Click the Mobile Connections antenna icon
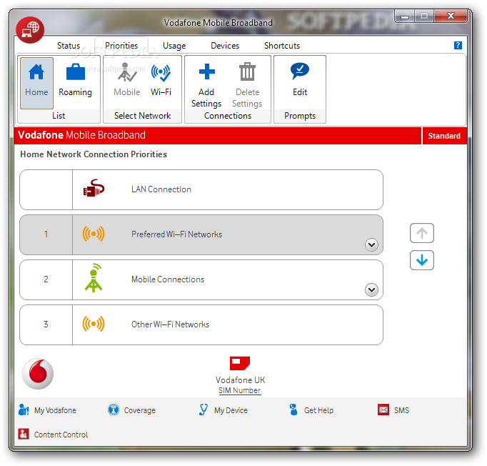Screen dimensions: 487x466 click(94, 278)
